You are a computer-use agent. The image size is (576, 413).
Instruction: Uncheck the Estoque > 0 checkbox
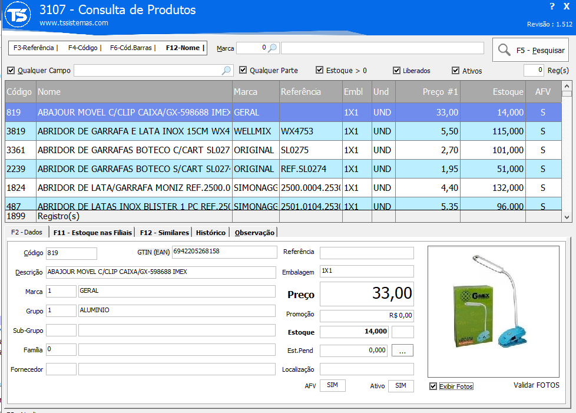(320, 70)
